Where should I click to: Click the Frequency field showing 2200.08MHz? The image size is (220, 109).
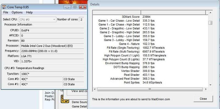point(52,51)
